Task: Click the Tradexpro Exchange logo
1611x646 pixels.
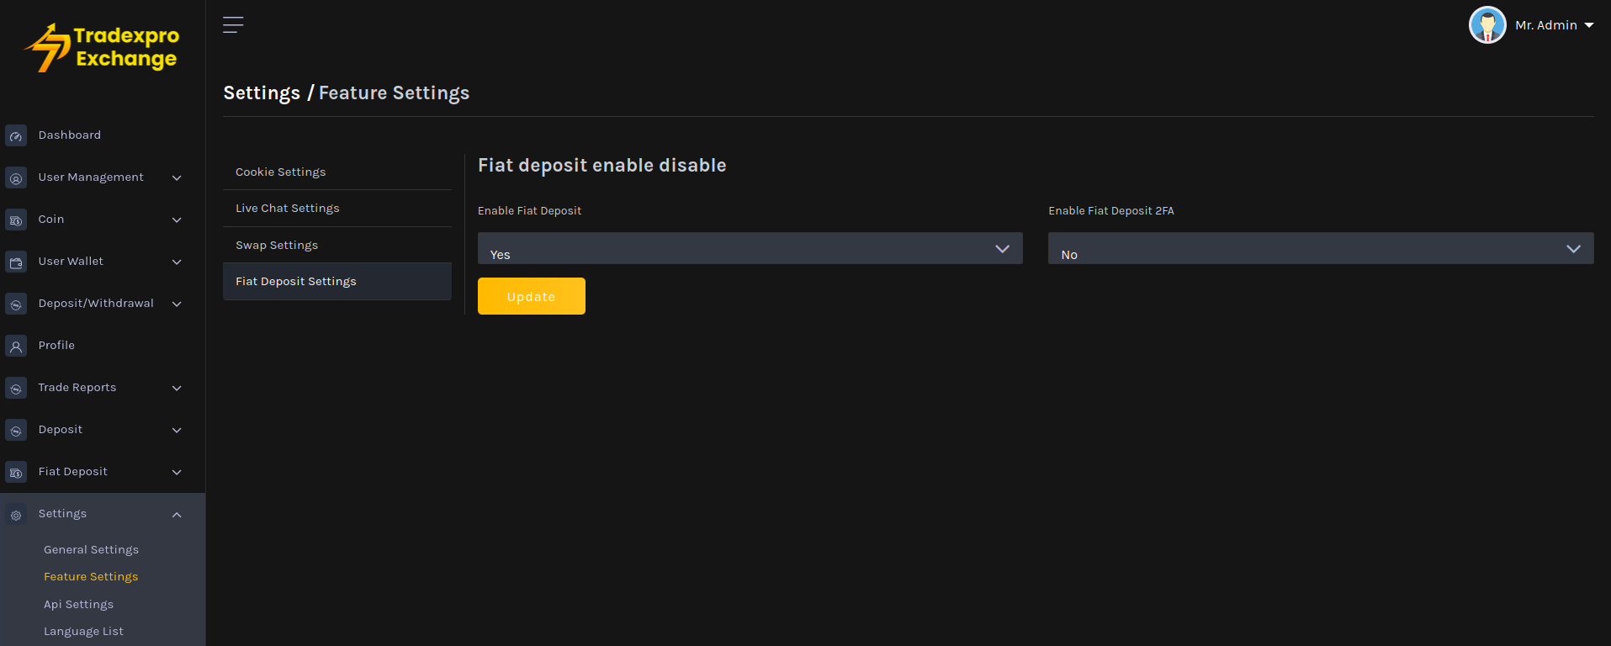Action: tap(103, 47)
